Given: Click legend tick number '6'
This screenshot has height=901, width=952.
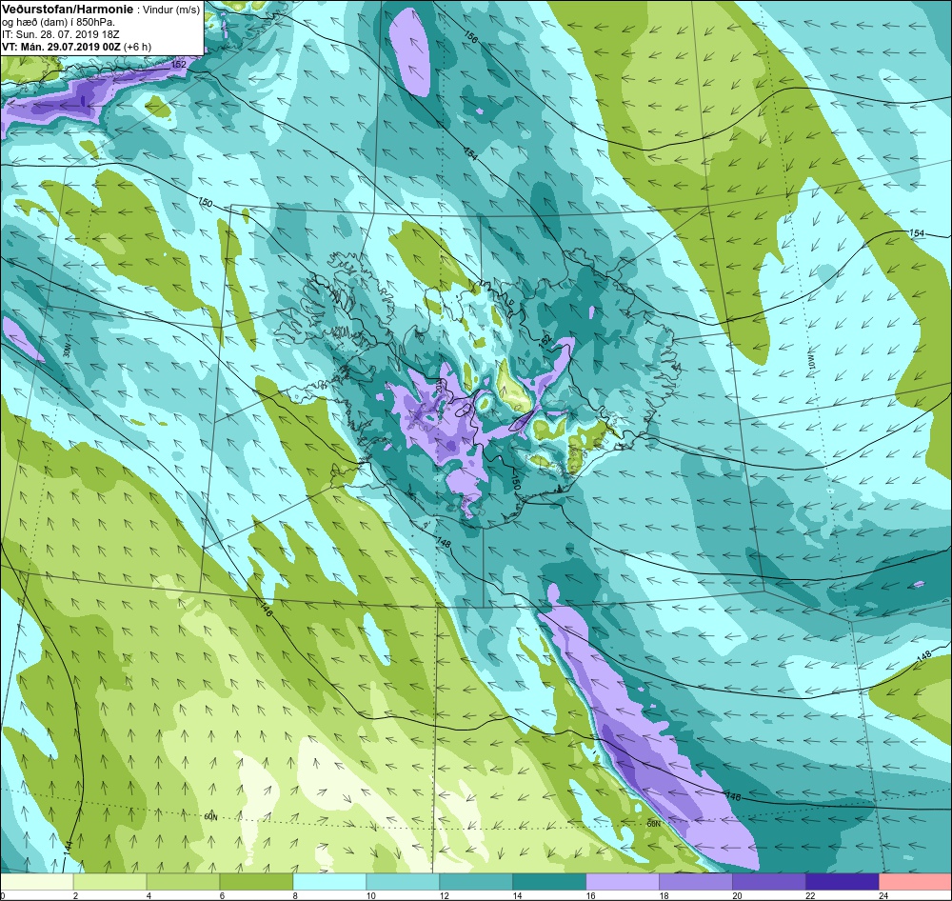Looking at the screenshot, I should (222, 895).
